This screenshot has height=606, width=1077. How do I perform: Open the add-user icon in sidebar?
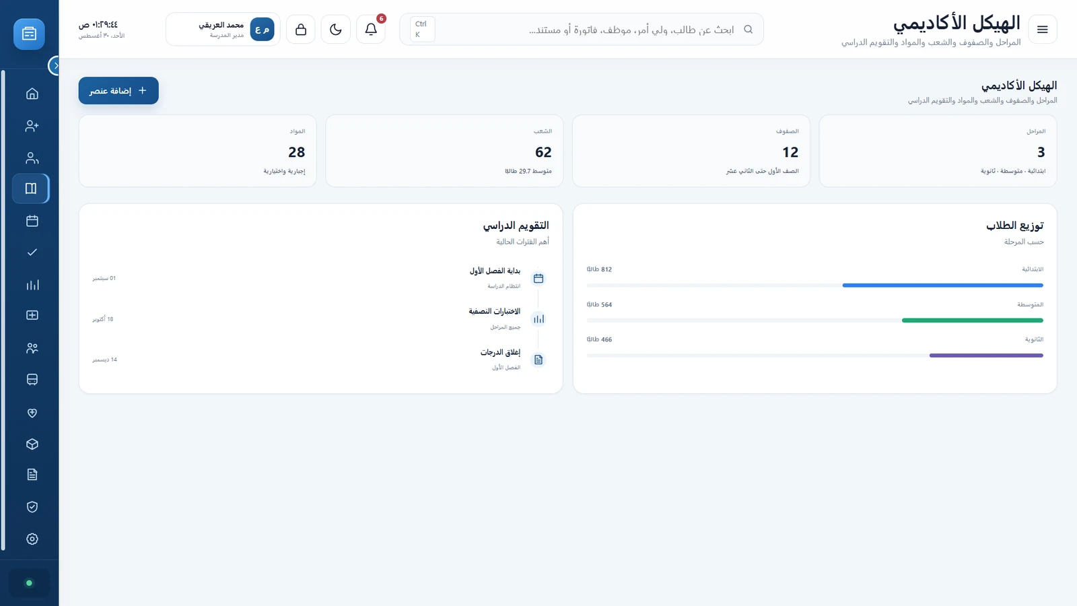(x=32, y=126)
